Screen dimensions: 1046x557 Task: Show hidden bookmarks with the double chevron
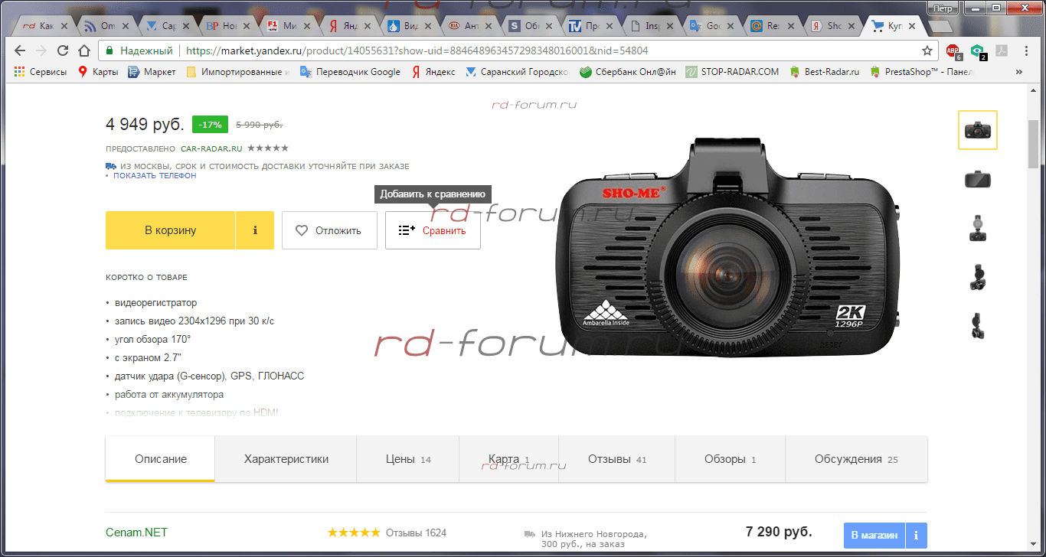1019,72
